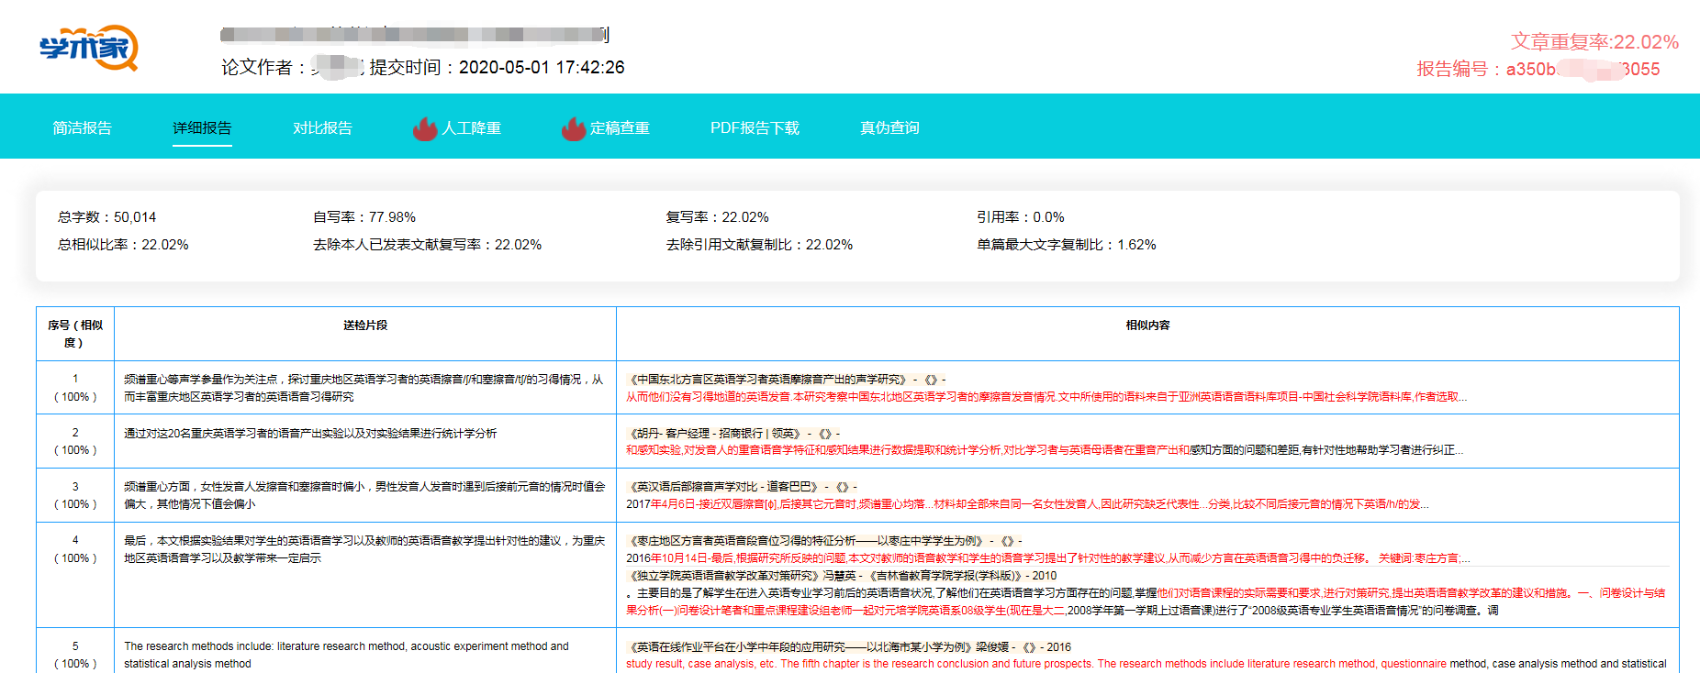The image size is (1700, 673).
Task: Click the red matched text starting 从而他们没有习得地道的英语发音
Action: click(x=1046, y=397)
